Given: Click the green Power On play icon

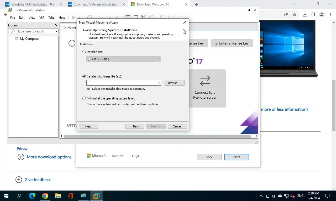Looking at the screenshot, I should (74, 18).
